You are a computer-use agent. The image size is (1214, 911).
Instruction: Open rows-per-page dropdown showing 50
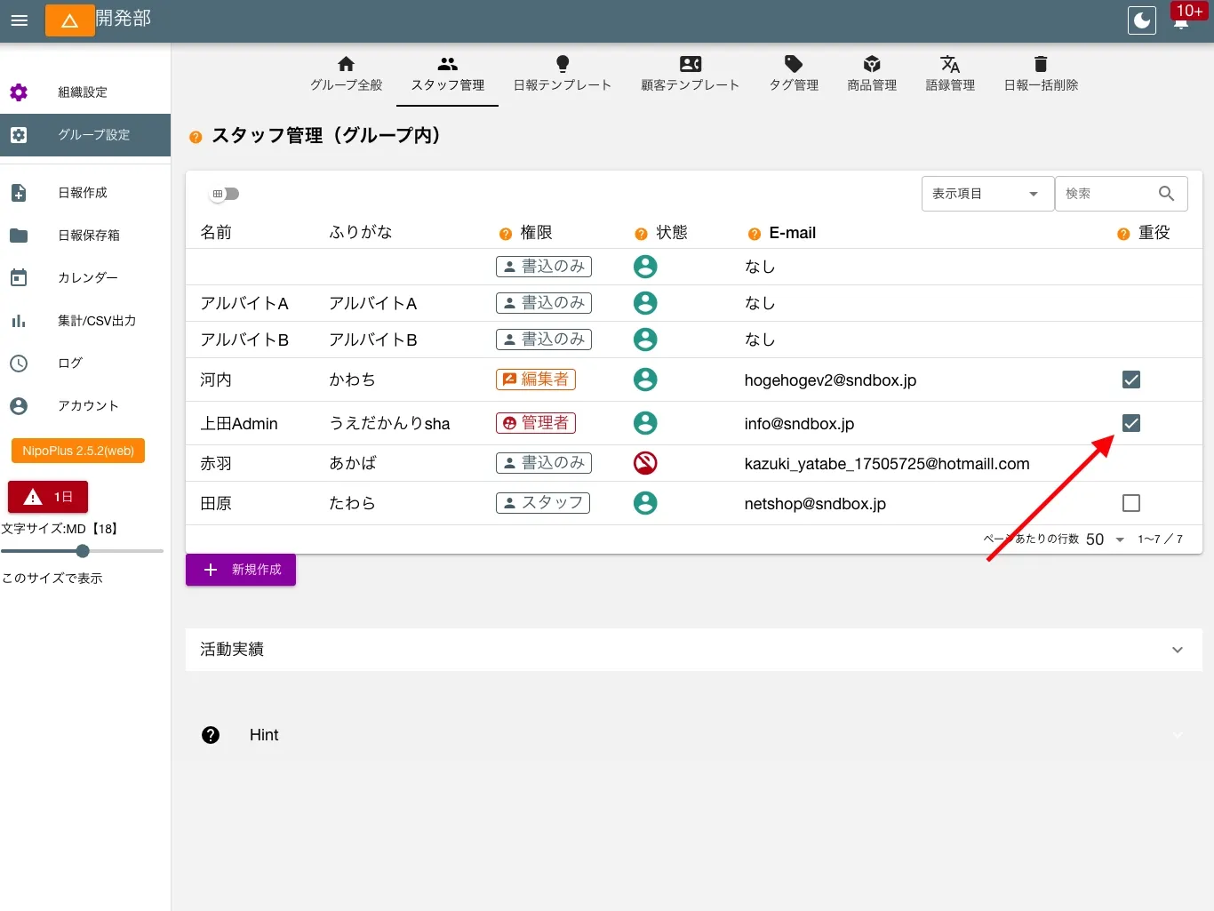point(1106,539)
